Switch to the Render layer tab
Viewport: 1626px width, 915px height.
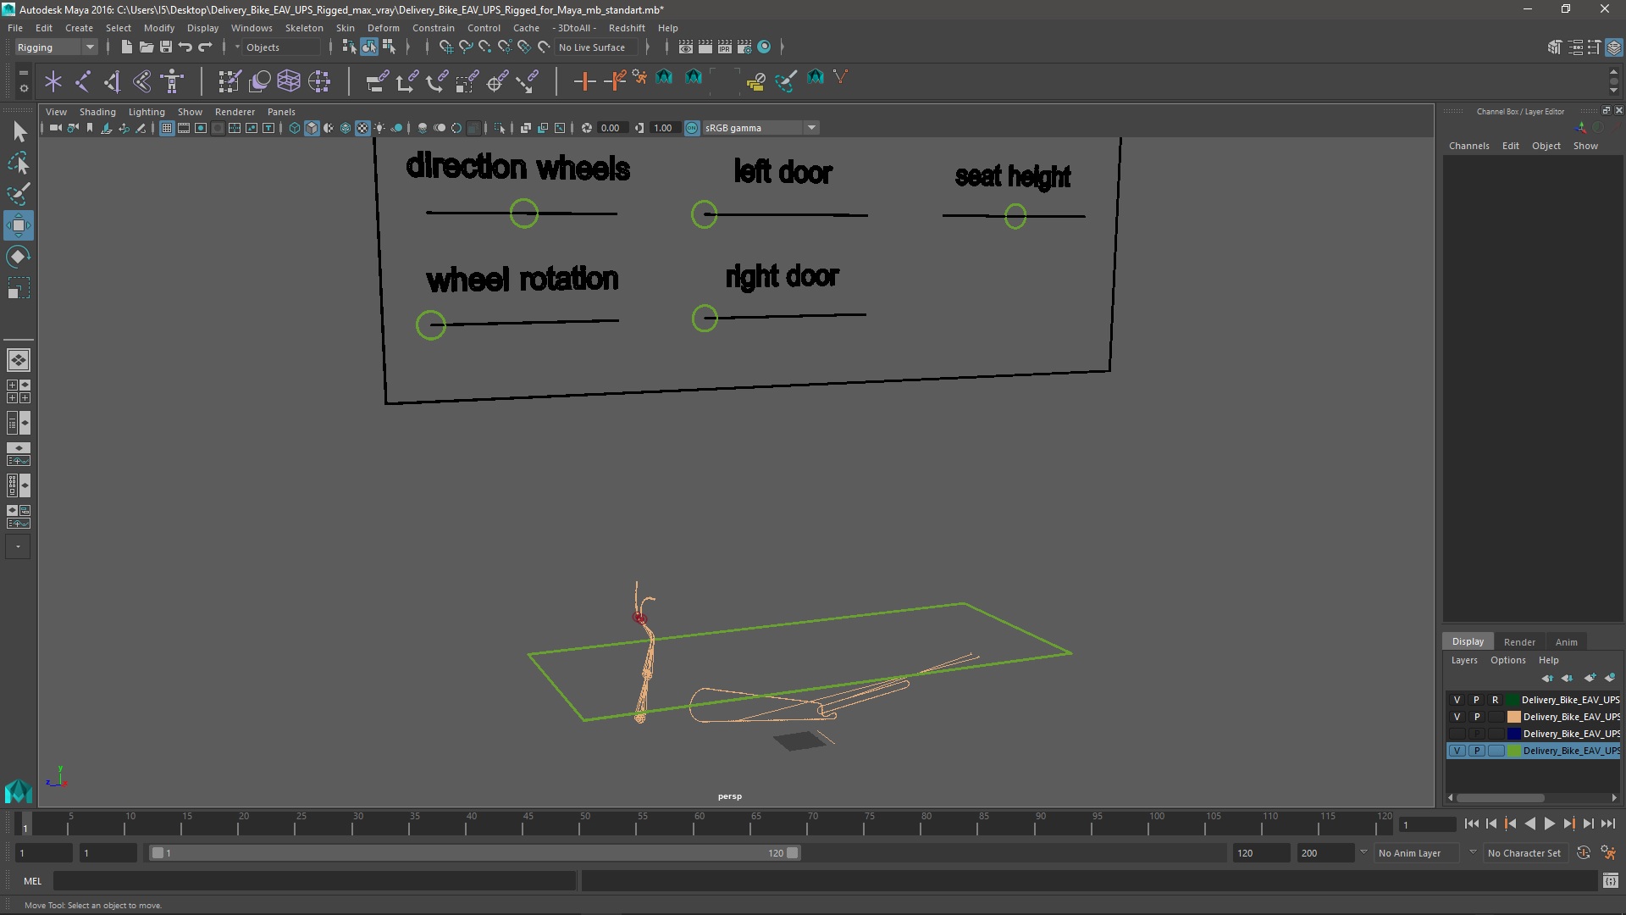click(x=1519, y=641)
